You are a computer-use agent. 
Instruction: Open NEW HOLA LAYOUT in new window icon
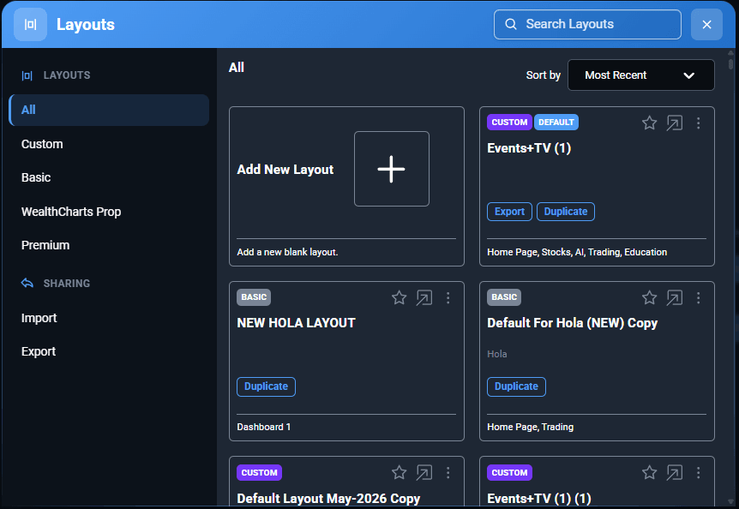point(424,297)
